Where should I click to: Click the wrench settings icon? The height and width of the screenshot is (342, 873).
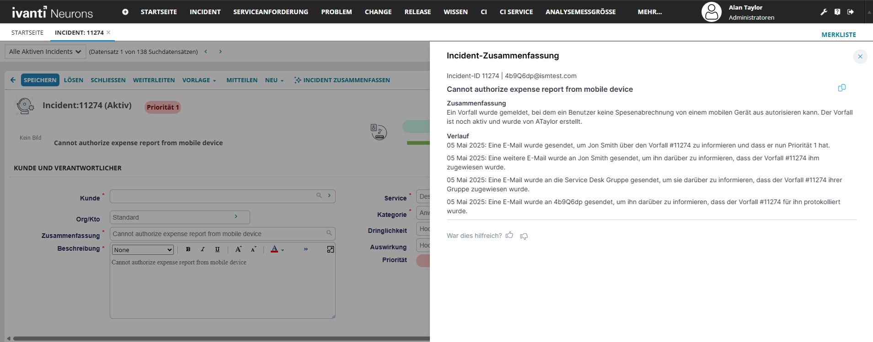tap(824, 12)
